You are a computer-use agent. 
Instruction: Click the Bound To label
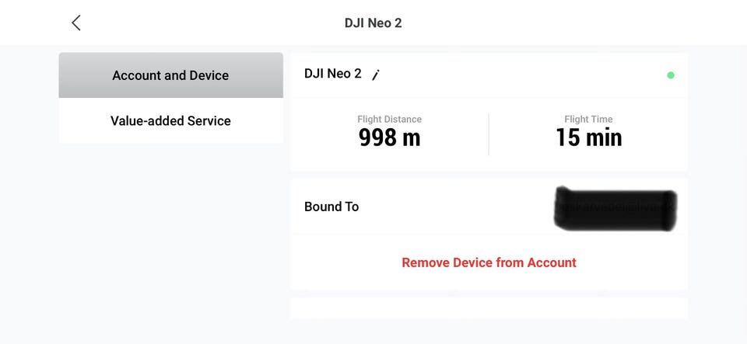331,207
